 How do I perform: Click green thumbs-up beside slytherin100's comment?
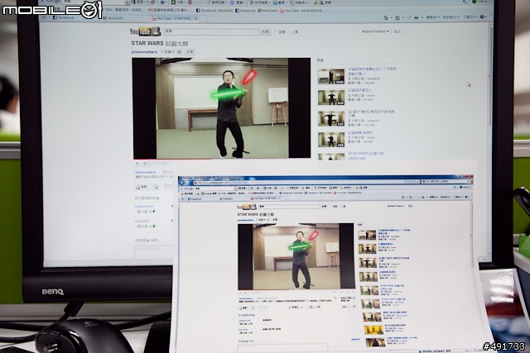(x=154, y=212)
